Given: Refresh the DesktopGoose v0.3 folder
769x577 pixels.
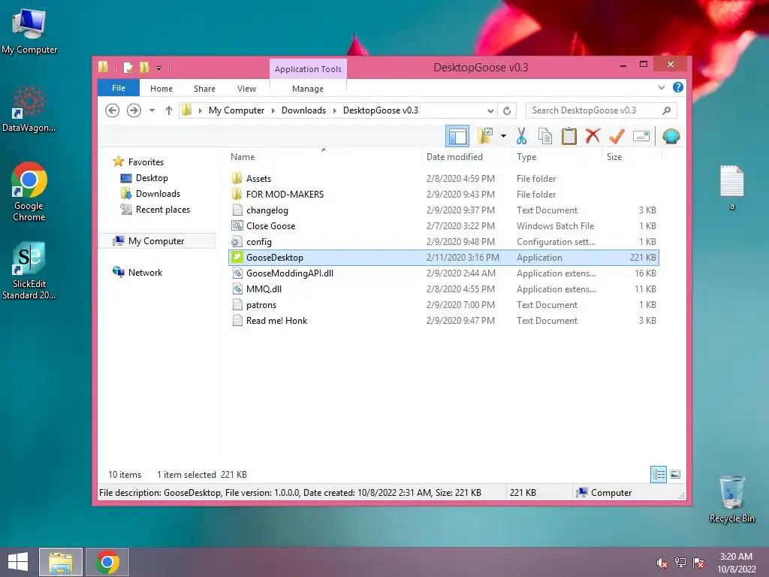Looking at the screenshot, I should (x=507, y=110).
